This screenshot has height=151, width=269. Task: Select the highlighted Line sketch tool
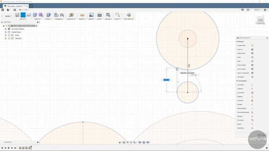pyautogui.click(x=23, y=15)
